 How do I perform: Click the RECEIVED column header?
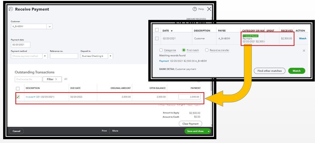(287, 31)
